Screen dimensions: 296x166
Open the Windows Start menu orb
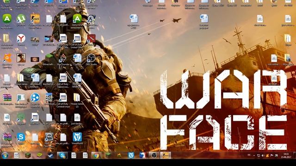[x=5, y=155]
